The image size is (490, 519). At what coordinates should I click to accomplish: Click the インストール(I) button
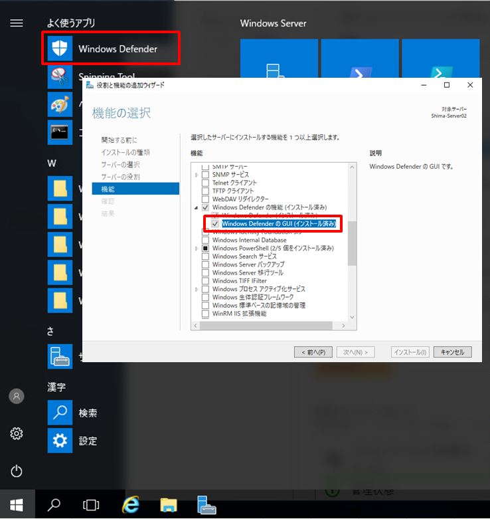(x=410, y=352)
